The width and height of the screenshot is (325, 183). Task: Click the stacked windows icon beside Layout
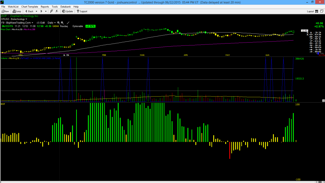point(322,11)
